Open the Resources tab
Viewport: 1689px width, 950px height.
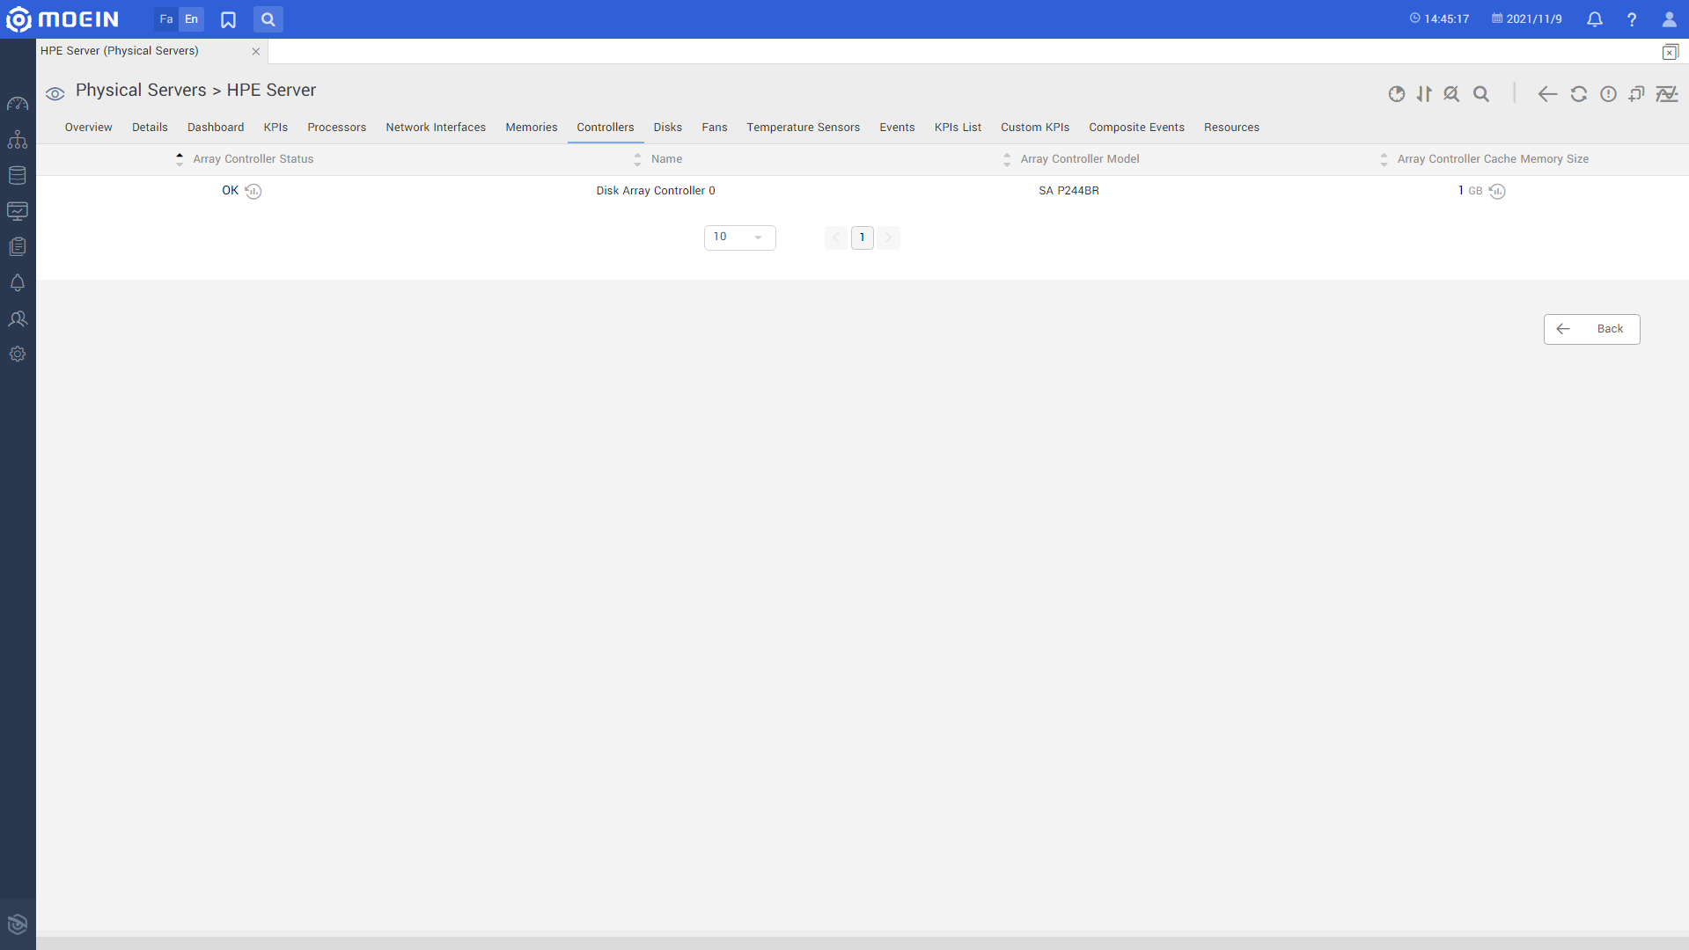tap(1232, 128)
